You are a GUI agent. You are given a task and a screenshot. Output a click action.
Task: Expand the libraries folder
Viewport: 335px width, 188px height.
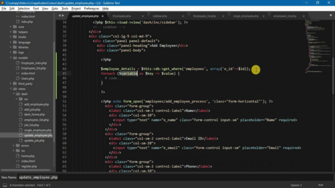10,47
